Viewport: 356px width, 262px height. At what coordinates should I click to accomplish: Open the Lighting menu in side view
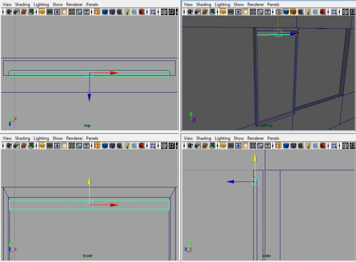(x=222, y=138)
